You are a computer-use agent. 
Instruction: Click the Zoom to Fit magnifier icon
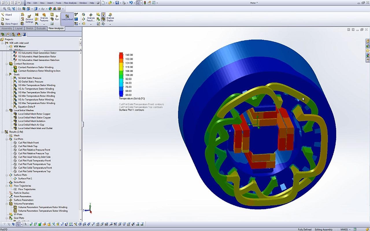coord(5,9)
